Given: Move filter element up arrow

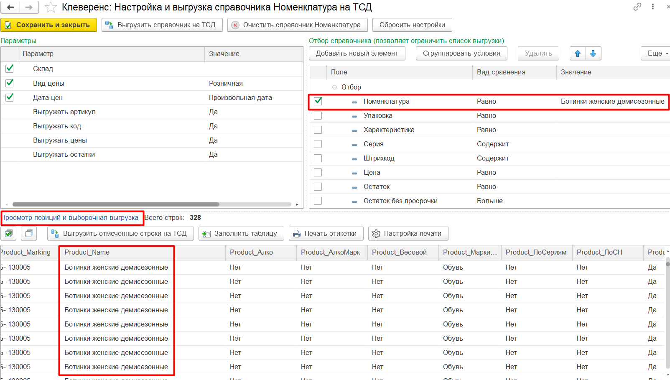Looking at the screenshot, I should pos(578,54).
